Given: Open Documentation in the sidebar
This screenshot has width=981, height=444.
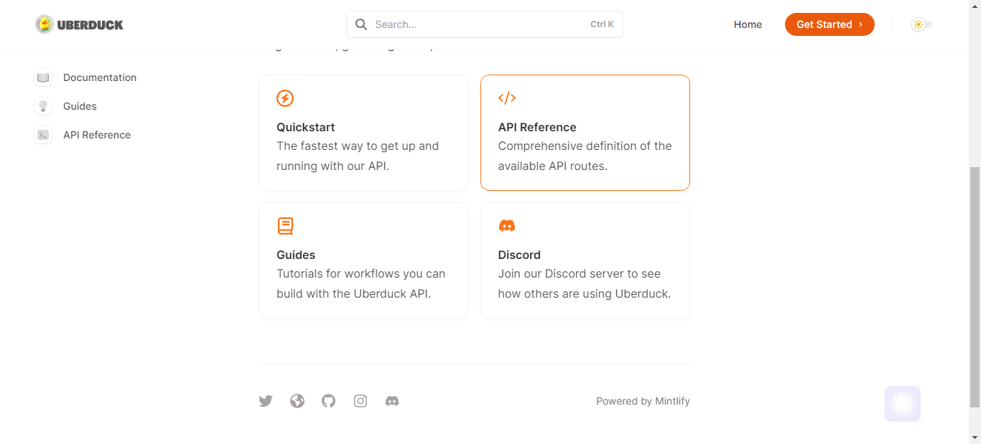Looking at the screenshot, I should [100, 77].
